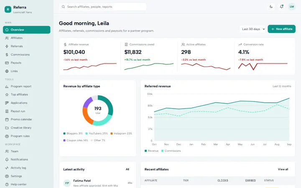The width and height of the screenshot is (301, 188).
Task: Toggle Commissions series in chart legend
Action: (171, 151)
